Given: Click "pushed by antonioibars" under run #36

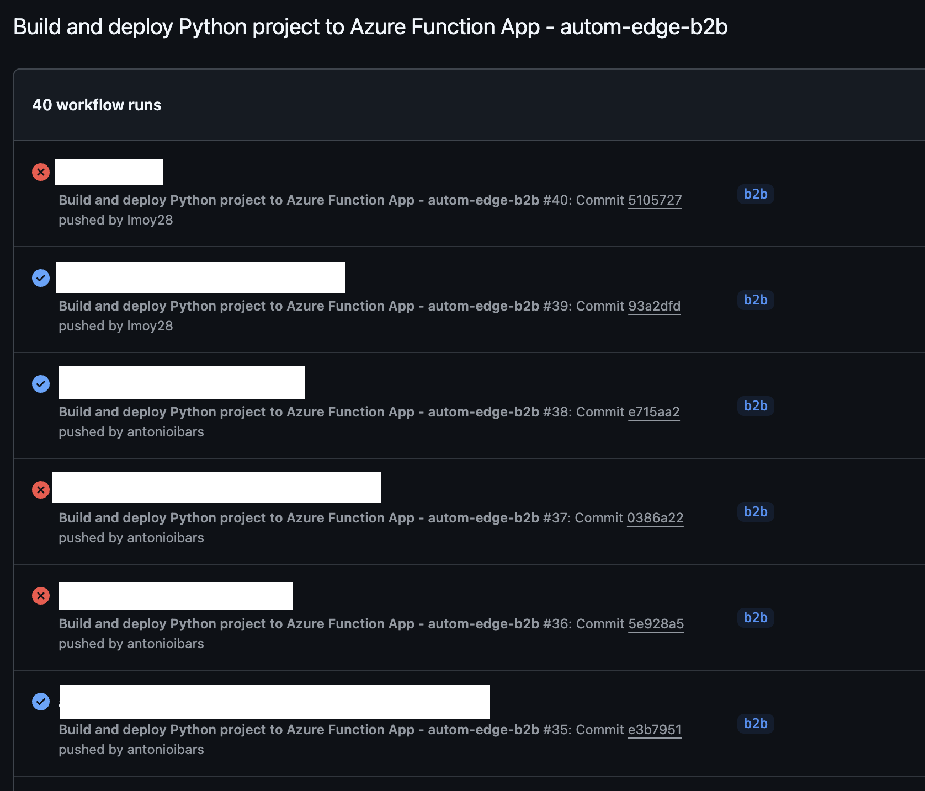Looking at the screenshot, I should [x=131, y=644].
